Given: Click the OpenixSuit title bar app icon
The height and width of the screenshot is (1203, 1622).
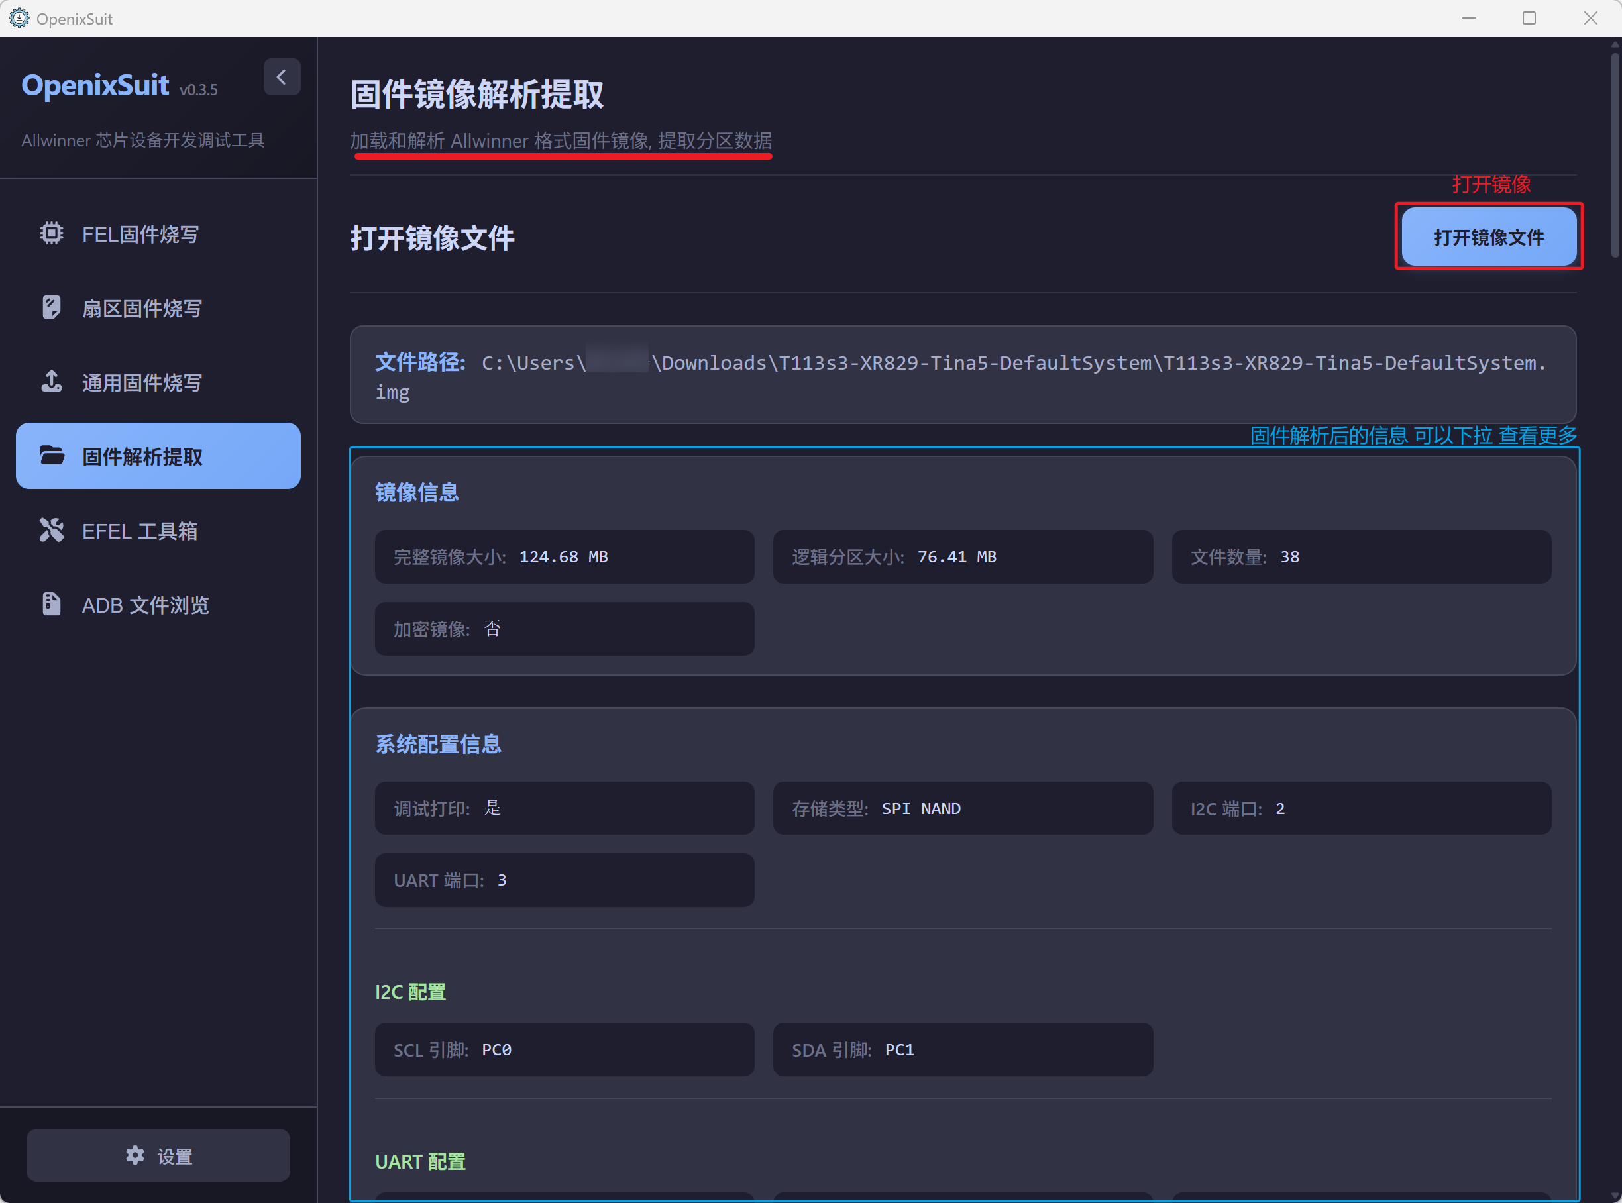Looking at the screenshot, I should [x=19, y=18].
